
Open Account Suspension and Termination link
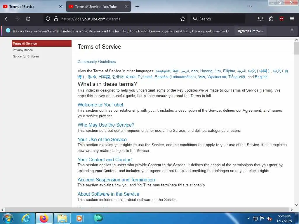point(116,180)
